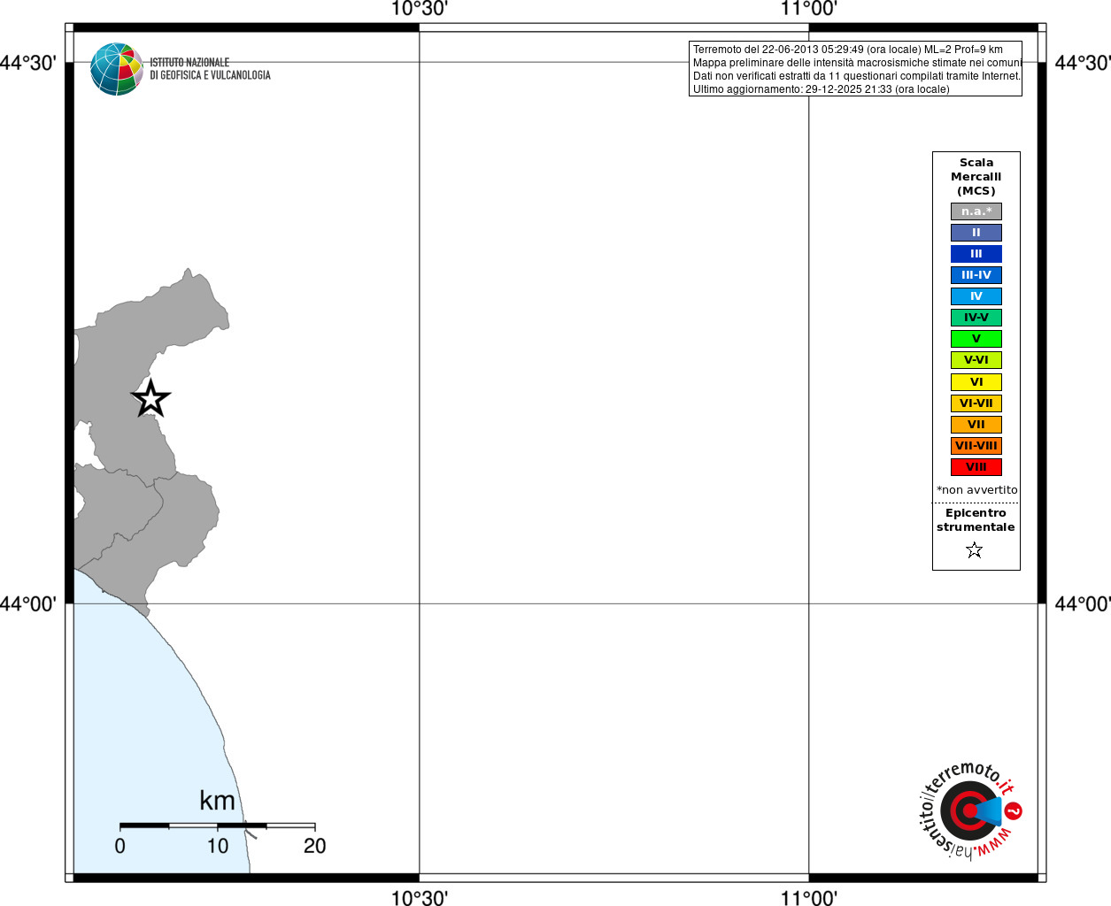This screenshot has width=1111, height=906.
Task: Select the gray n.a.* legend swatch
Action: coord(976,211)
